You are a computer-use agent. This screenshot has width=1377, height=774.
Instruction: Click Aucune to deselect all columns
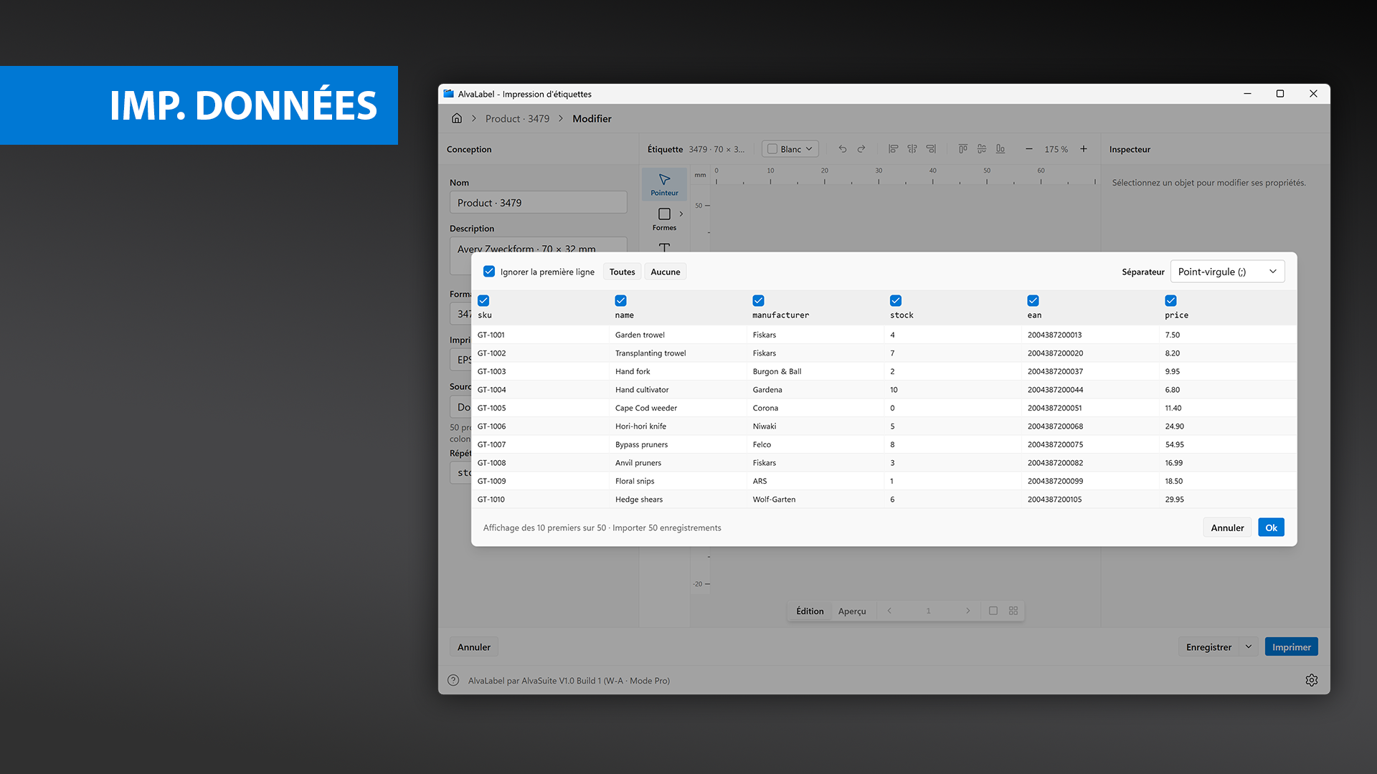pyautogui.click(x=665, y=272)
